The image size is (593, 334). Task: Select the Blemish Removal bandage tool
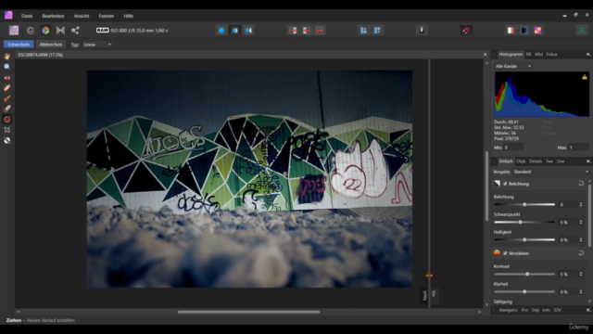point(7,88)
